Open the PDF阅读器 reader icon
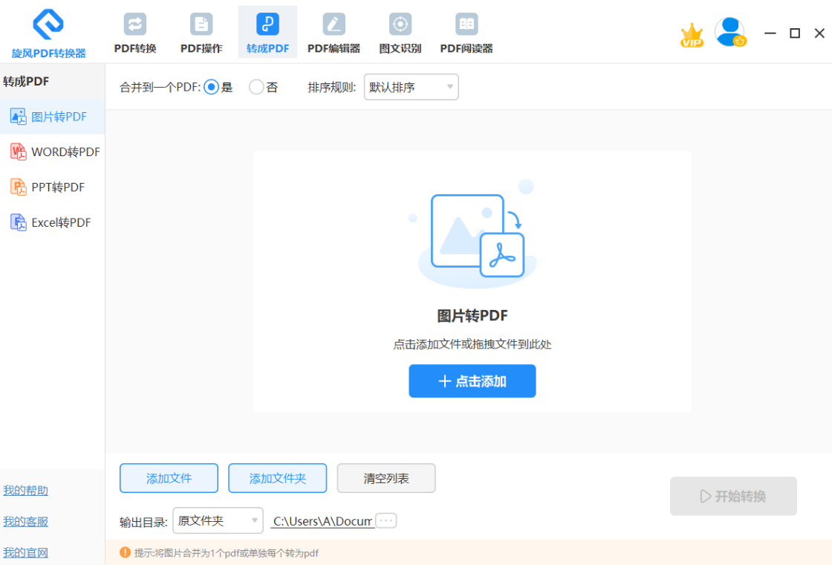The height and width of the screenshot is (565, 832). 467,25
